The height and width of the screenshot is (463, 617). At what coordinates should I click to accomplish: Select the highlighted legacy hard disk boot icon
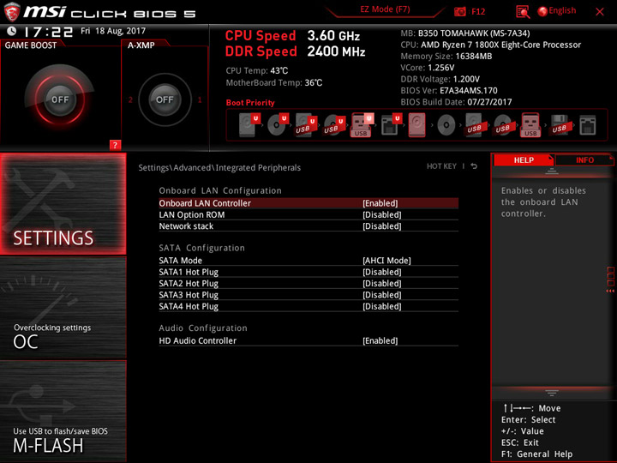(416, 125)
